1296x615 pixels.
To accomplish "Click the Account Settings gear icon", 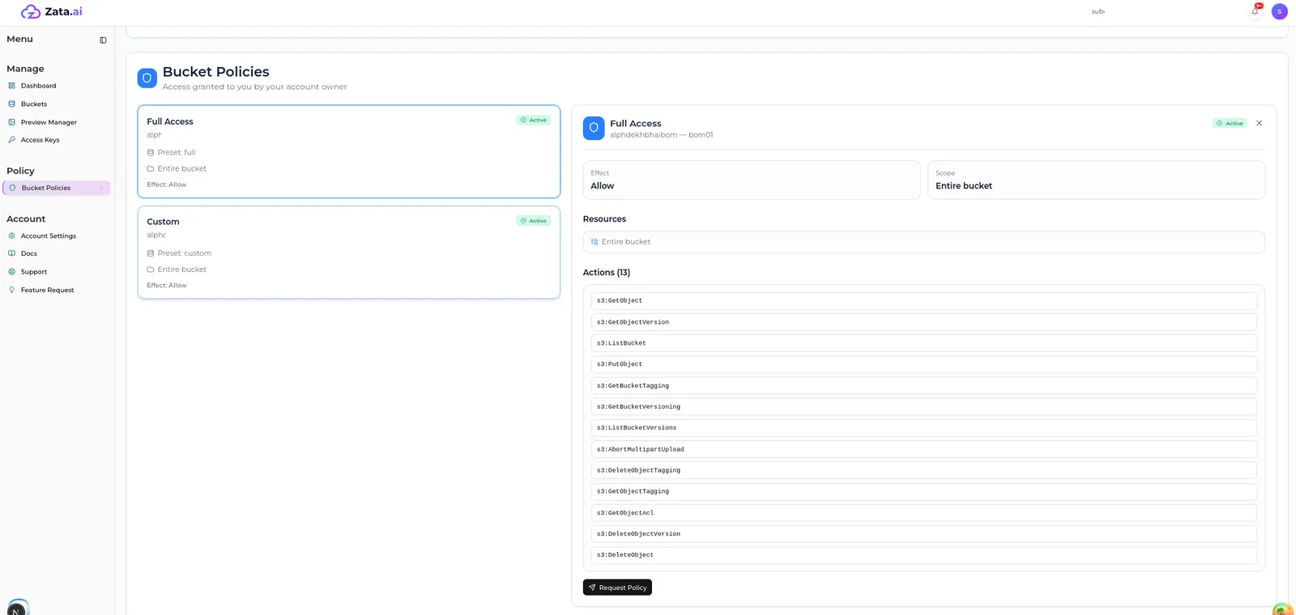I will (x=11, y=235).
